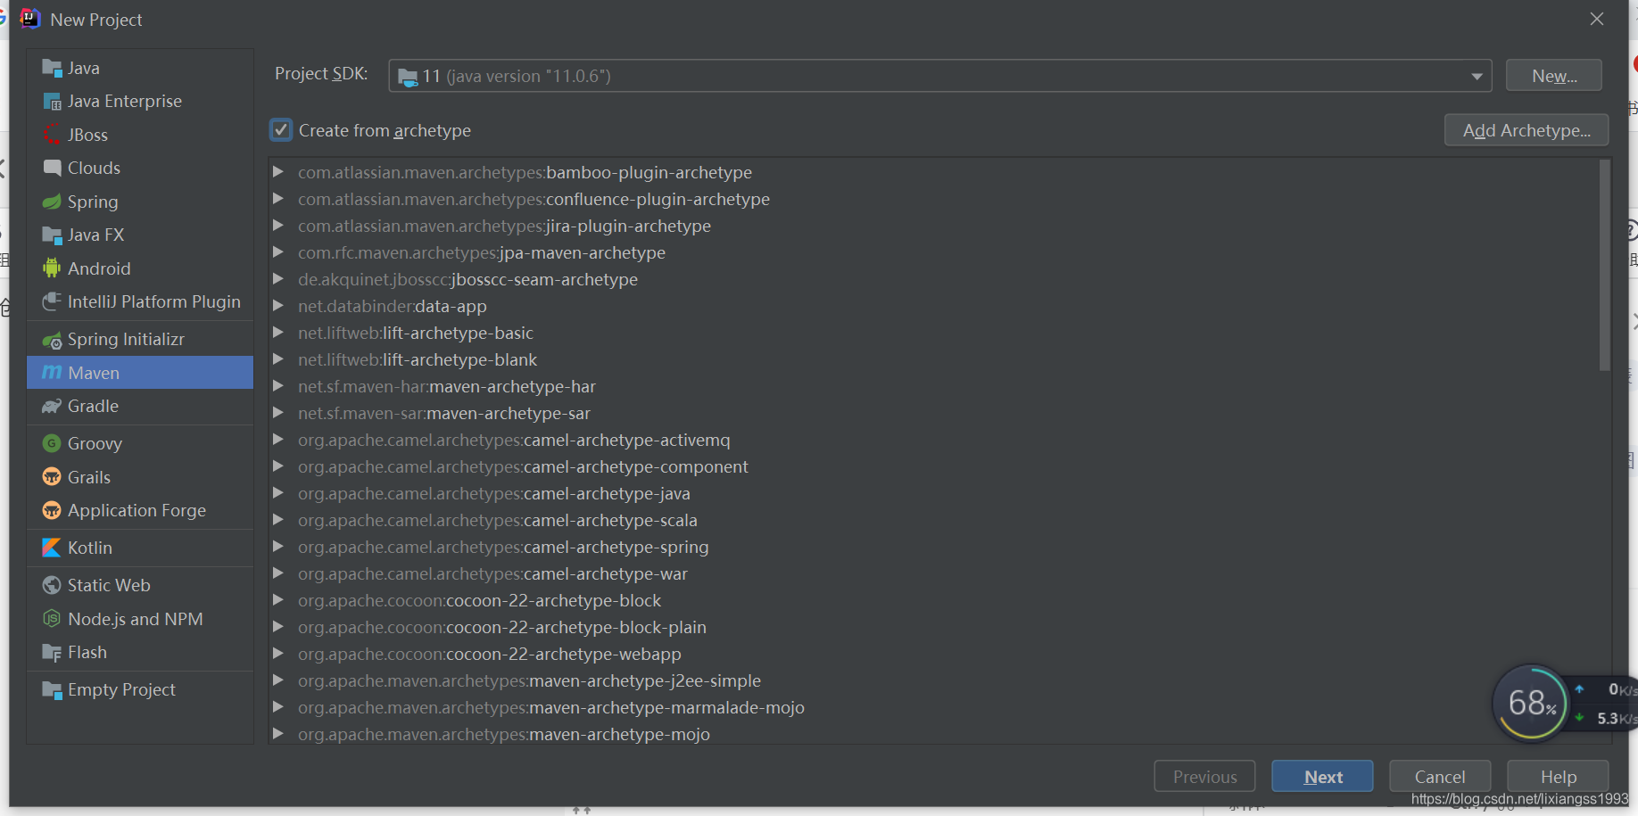Open the Project SDK dropdown arrow
Image resolution: width=1638 pixels, height=816 pixels.
click(1477, 77)
